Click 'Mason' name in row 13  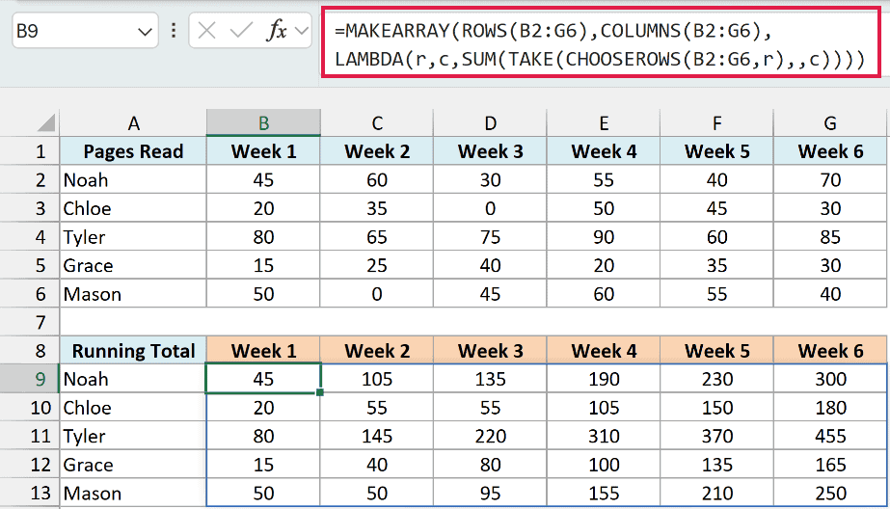coord(92,494)
